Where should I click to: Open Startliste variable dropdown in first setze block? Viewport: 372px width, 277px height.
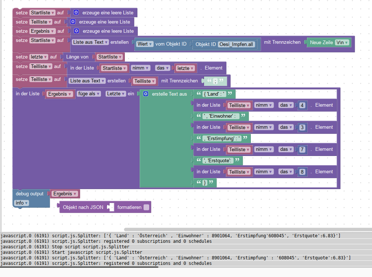[x=43, y=13]
